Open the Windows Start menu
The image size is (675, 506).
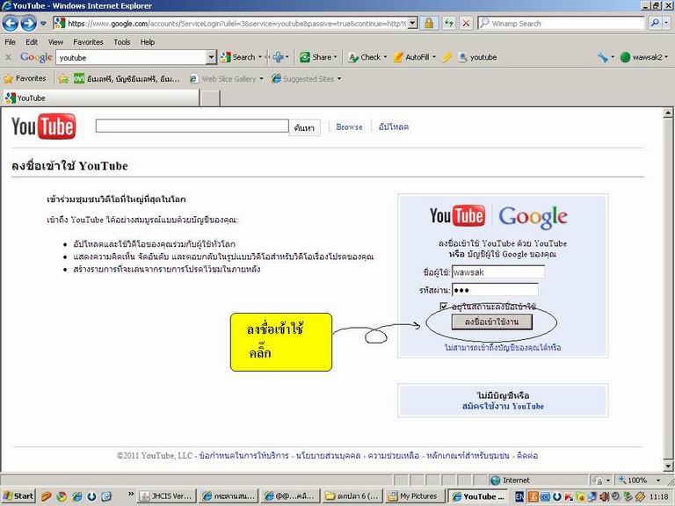pyautogui.click(x=18, y=496)
